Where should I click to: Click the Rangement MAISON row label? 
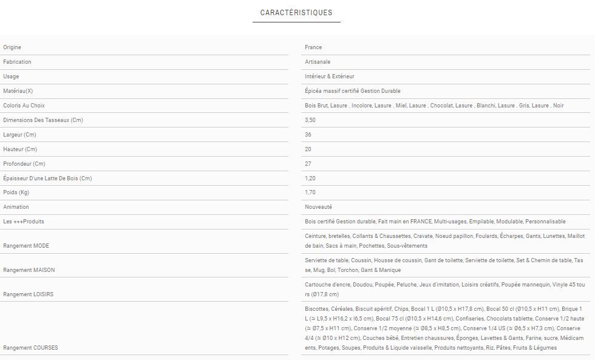click(27, 270)
